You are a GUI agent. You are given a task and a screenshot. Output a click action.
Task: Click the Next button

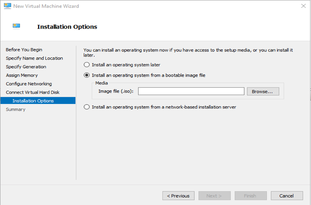214,196
